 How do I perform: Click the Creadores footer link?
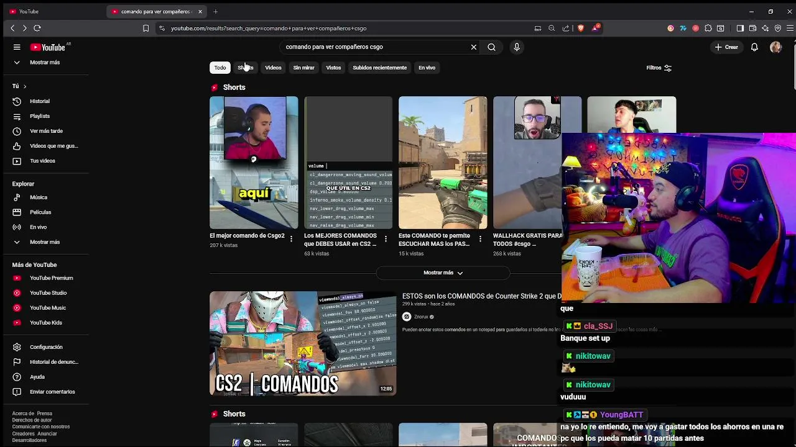click(x=23, y=433)
